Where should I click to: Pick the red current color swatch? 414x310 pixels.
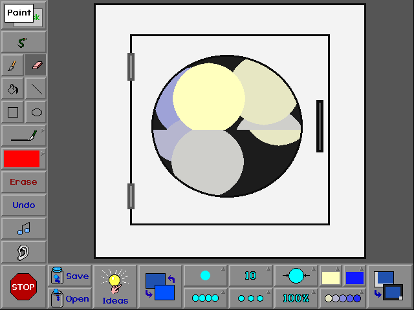coord(21,159)
